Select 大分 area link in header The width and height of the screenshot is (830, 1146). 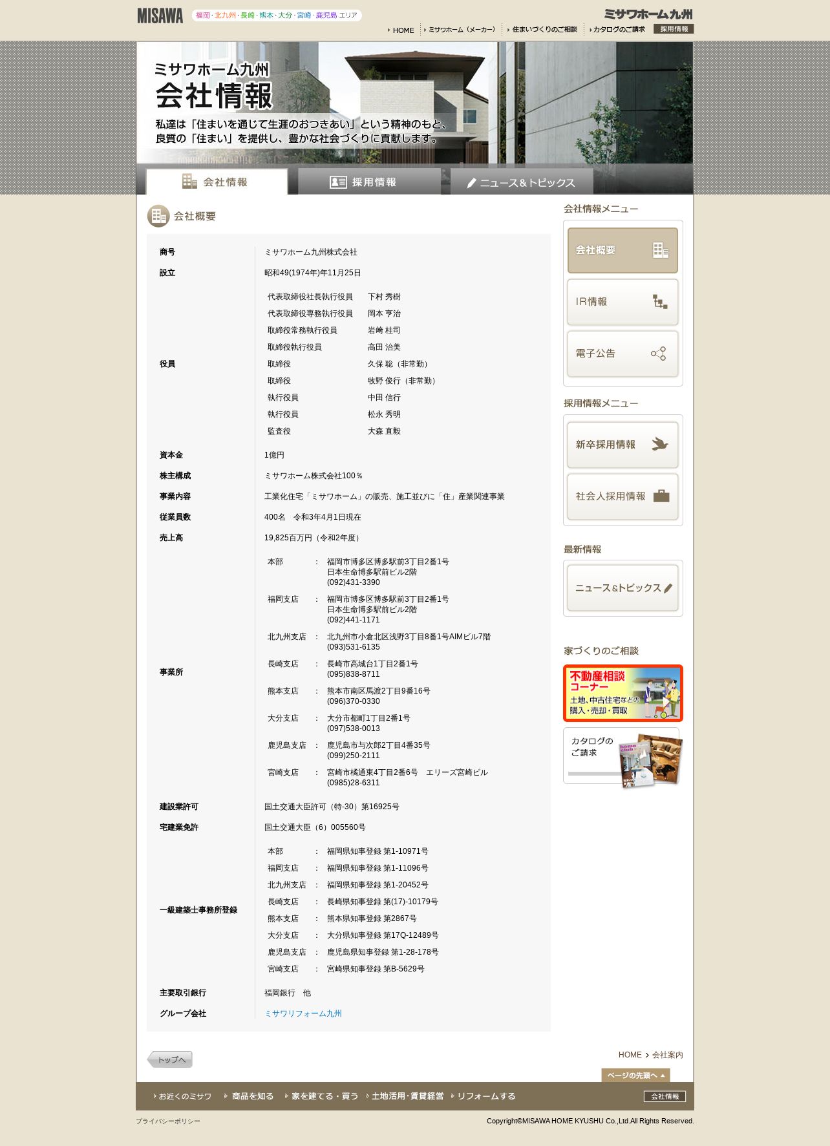click(x=285, y=16)
